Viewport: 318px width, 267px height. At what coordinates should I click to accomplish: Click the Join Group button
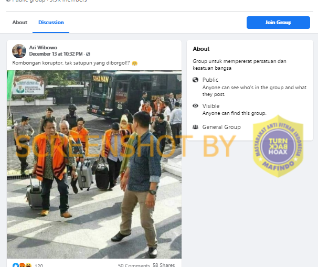click(278, 23)
